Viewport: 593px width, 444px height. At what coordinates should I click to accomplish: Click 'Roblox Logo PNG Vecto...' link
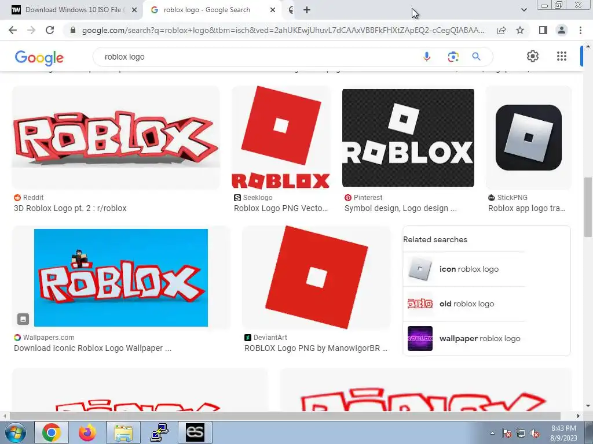click(281, 208)
